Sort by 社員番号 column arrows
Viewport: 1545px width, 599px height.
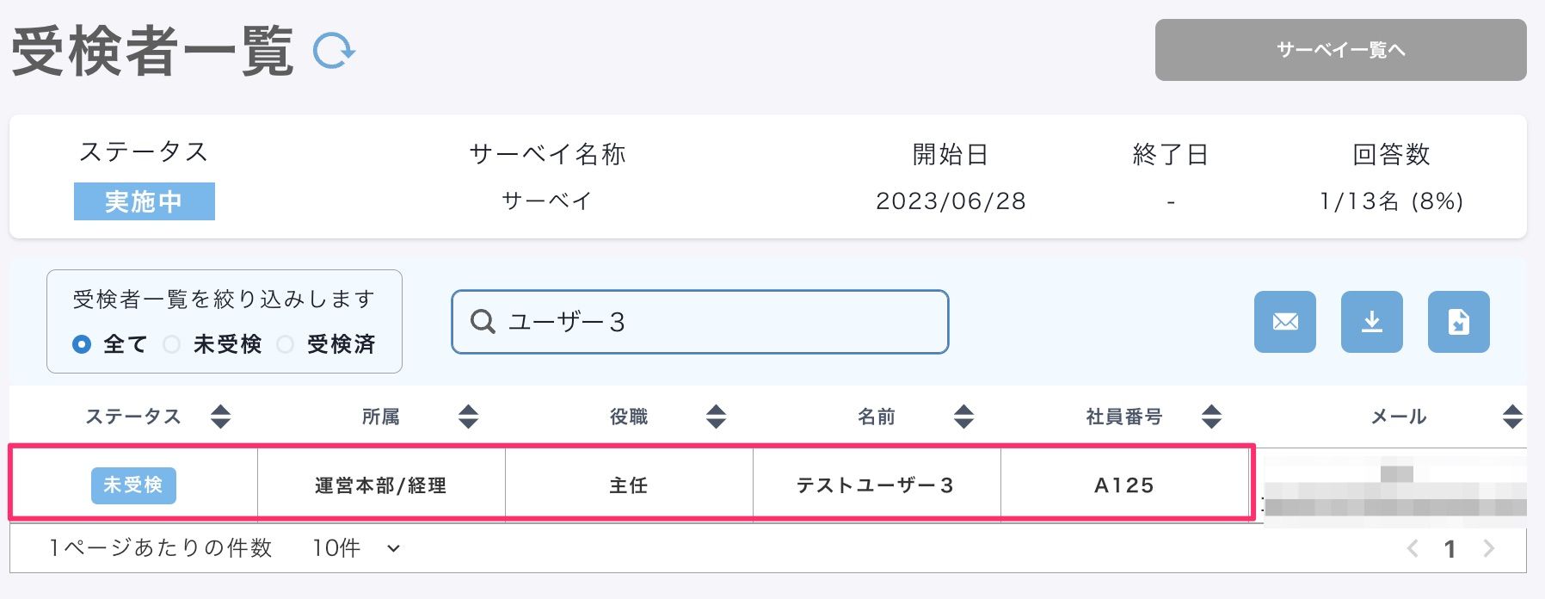coord(1211,417)
